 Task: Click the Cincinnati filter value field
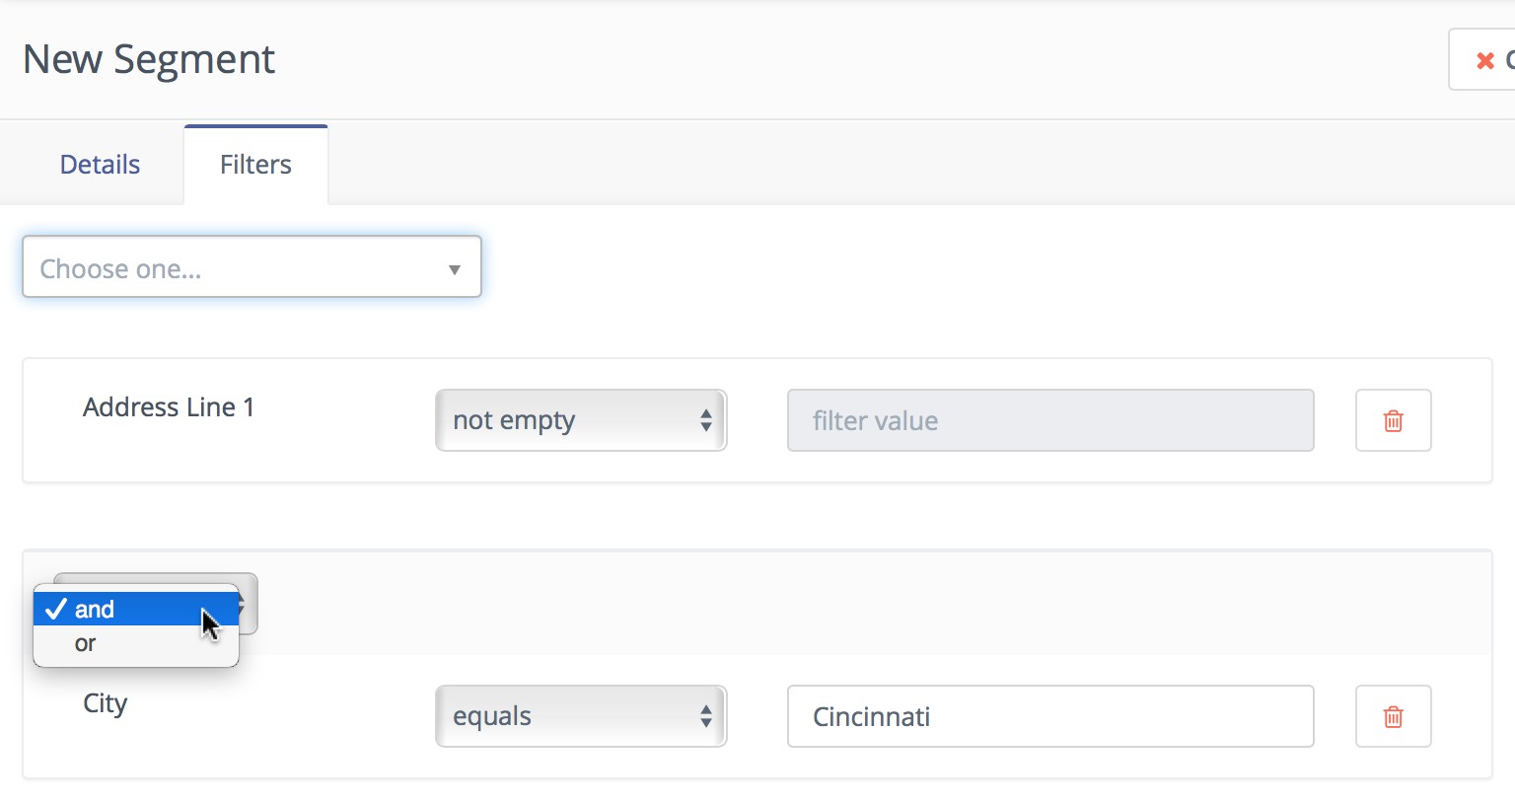[1049, 717]
